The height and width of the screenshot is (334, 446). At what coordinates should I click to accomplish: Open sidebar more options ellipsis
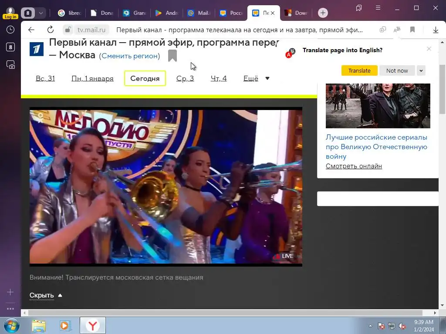(x=10, y=308)
